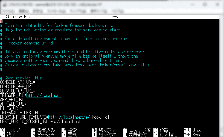
Task: Click the TRIGGER_URL= variable name
Action: point(13,95)
